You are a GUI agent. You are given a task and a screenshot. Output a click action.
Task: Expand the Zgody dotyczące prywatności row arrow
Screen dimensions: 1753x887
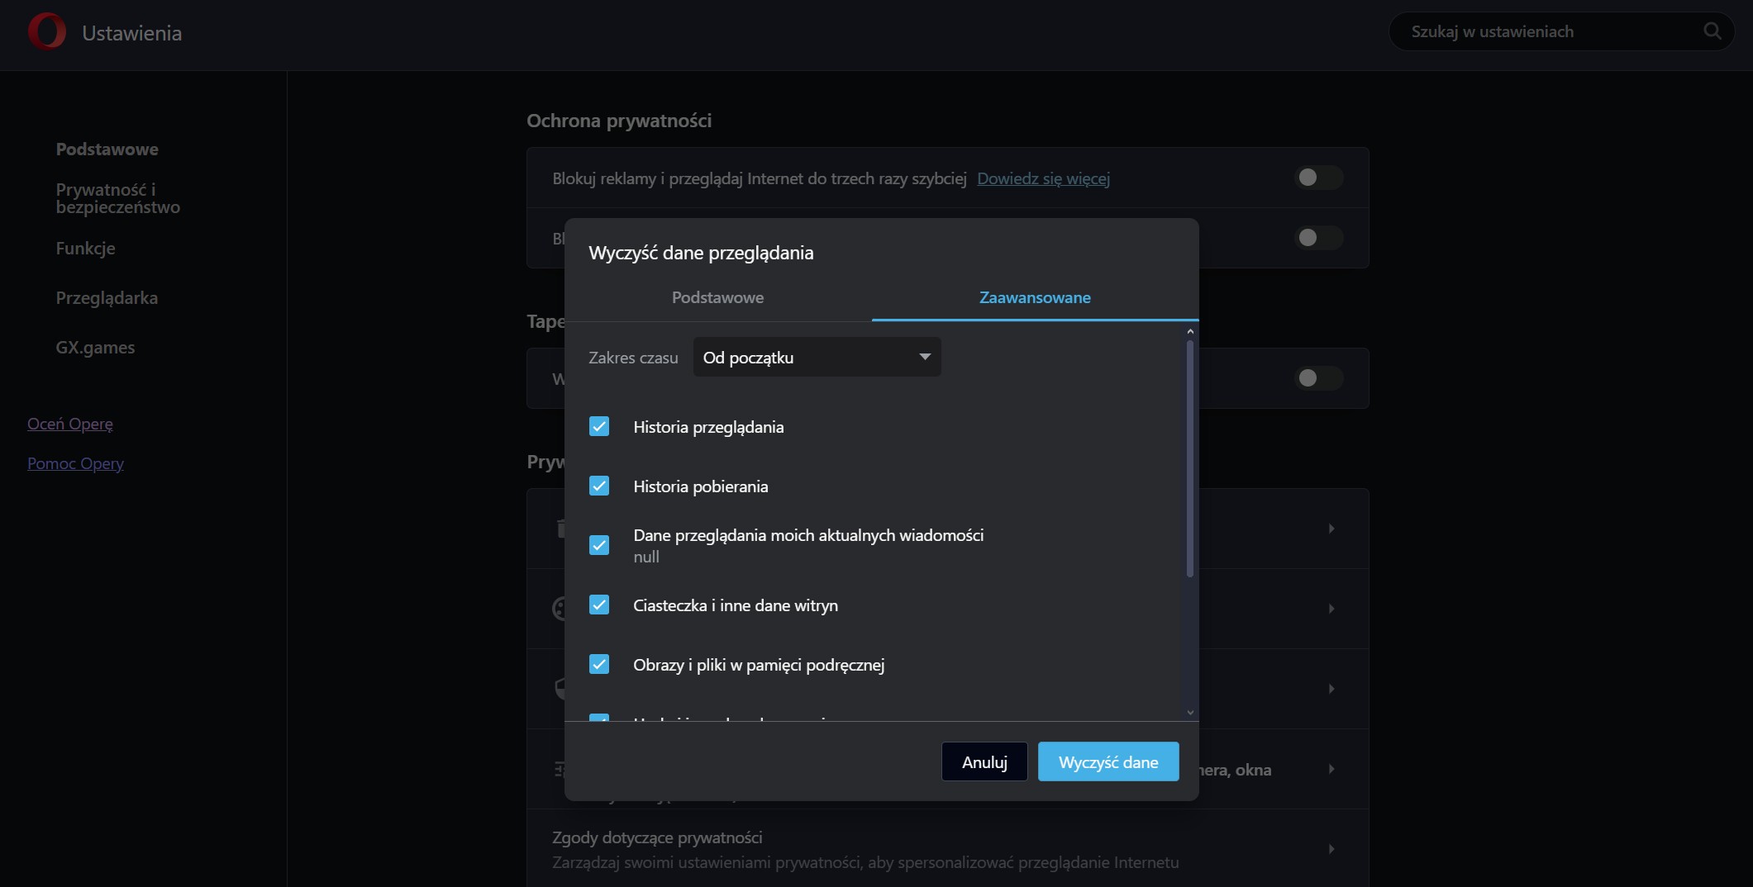coord(1331,849)
